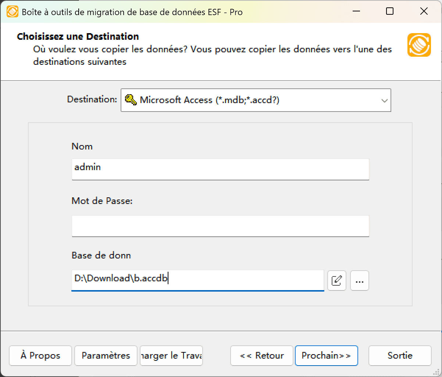Open the À Propos dialog
The image size is (442, 377).
coord(40,356)
